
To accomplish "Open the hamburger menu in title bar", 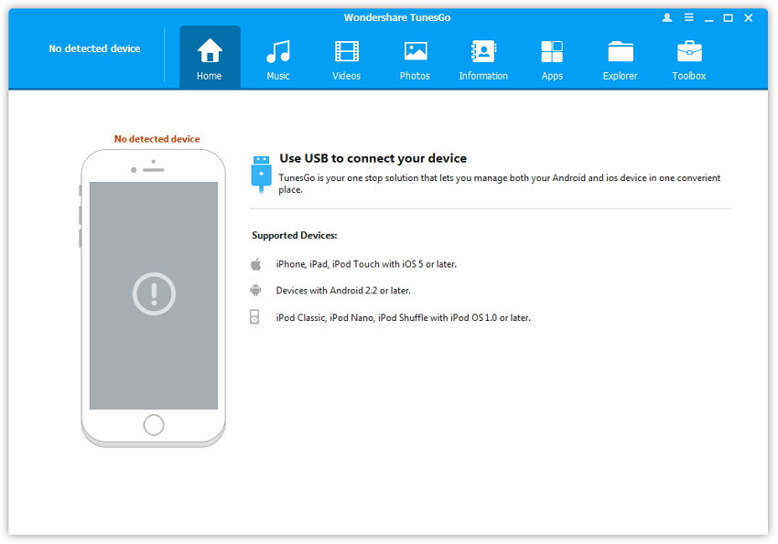I will coord(686,17).
